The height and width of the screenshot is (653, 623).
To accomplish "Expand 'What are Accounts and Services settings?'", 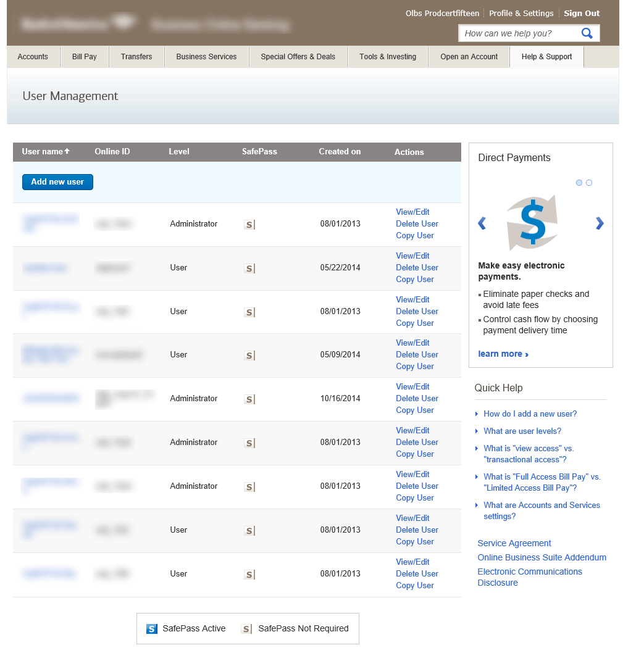I will pos(541,510).
